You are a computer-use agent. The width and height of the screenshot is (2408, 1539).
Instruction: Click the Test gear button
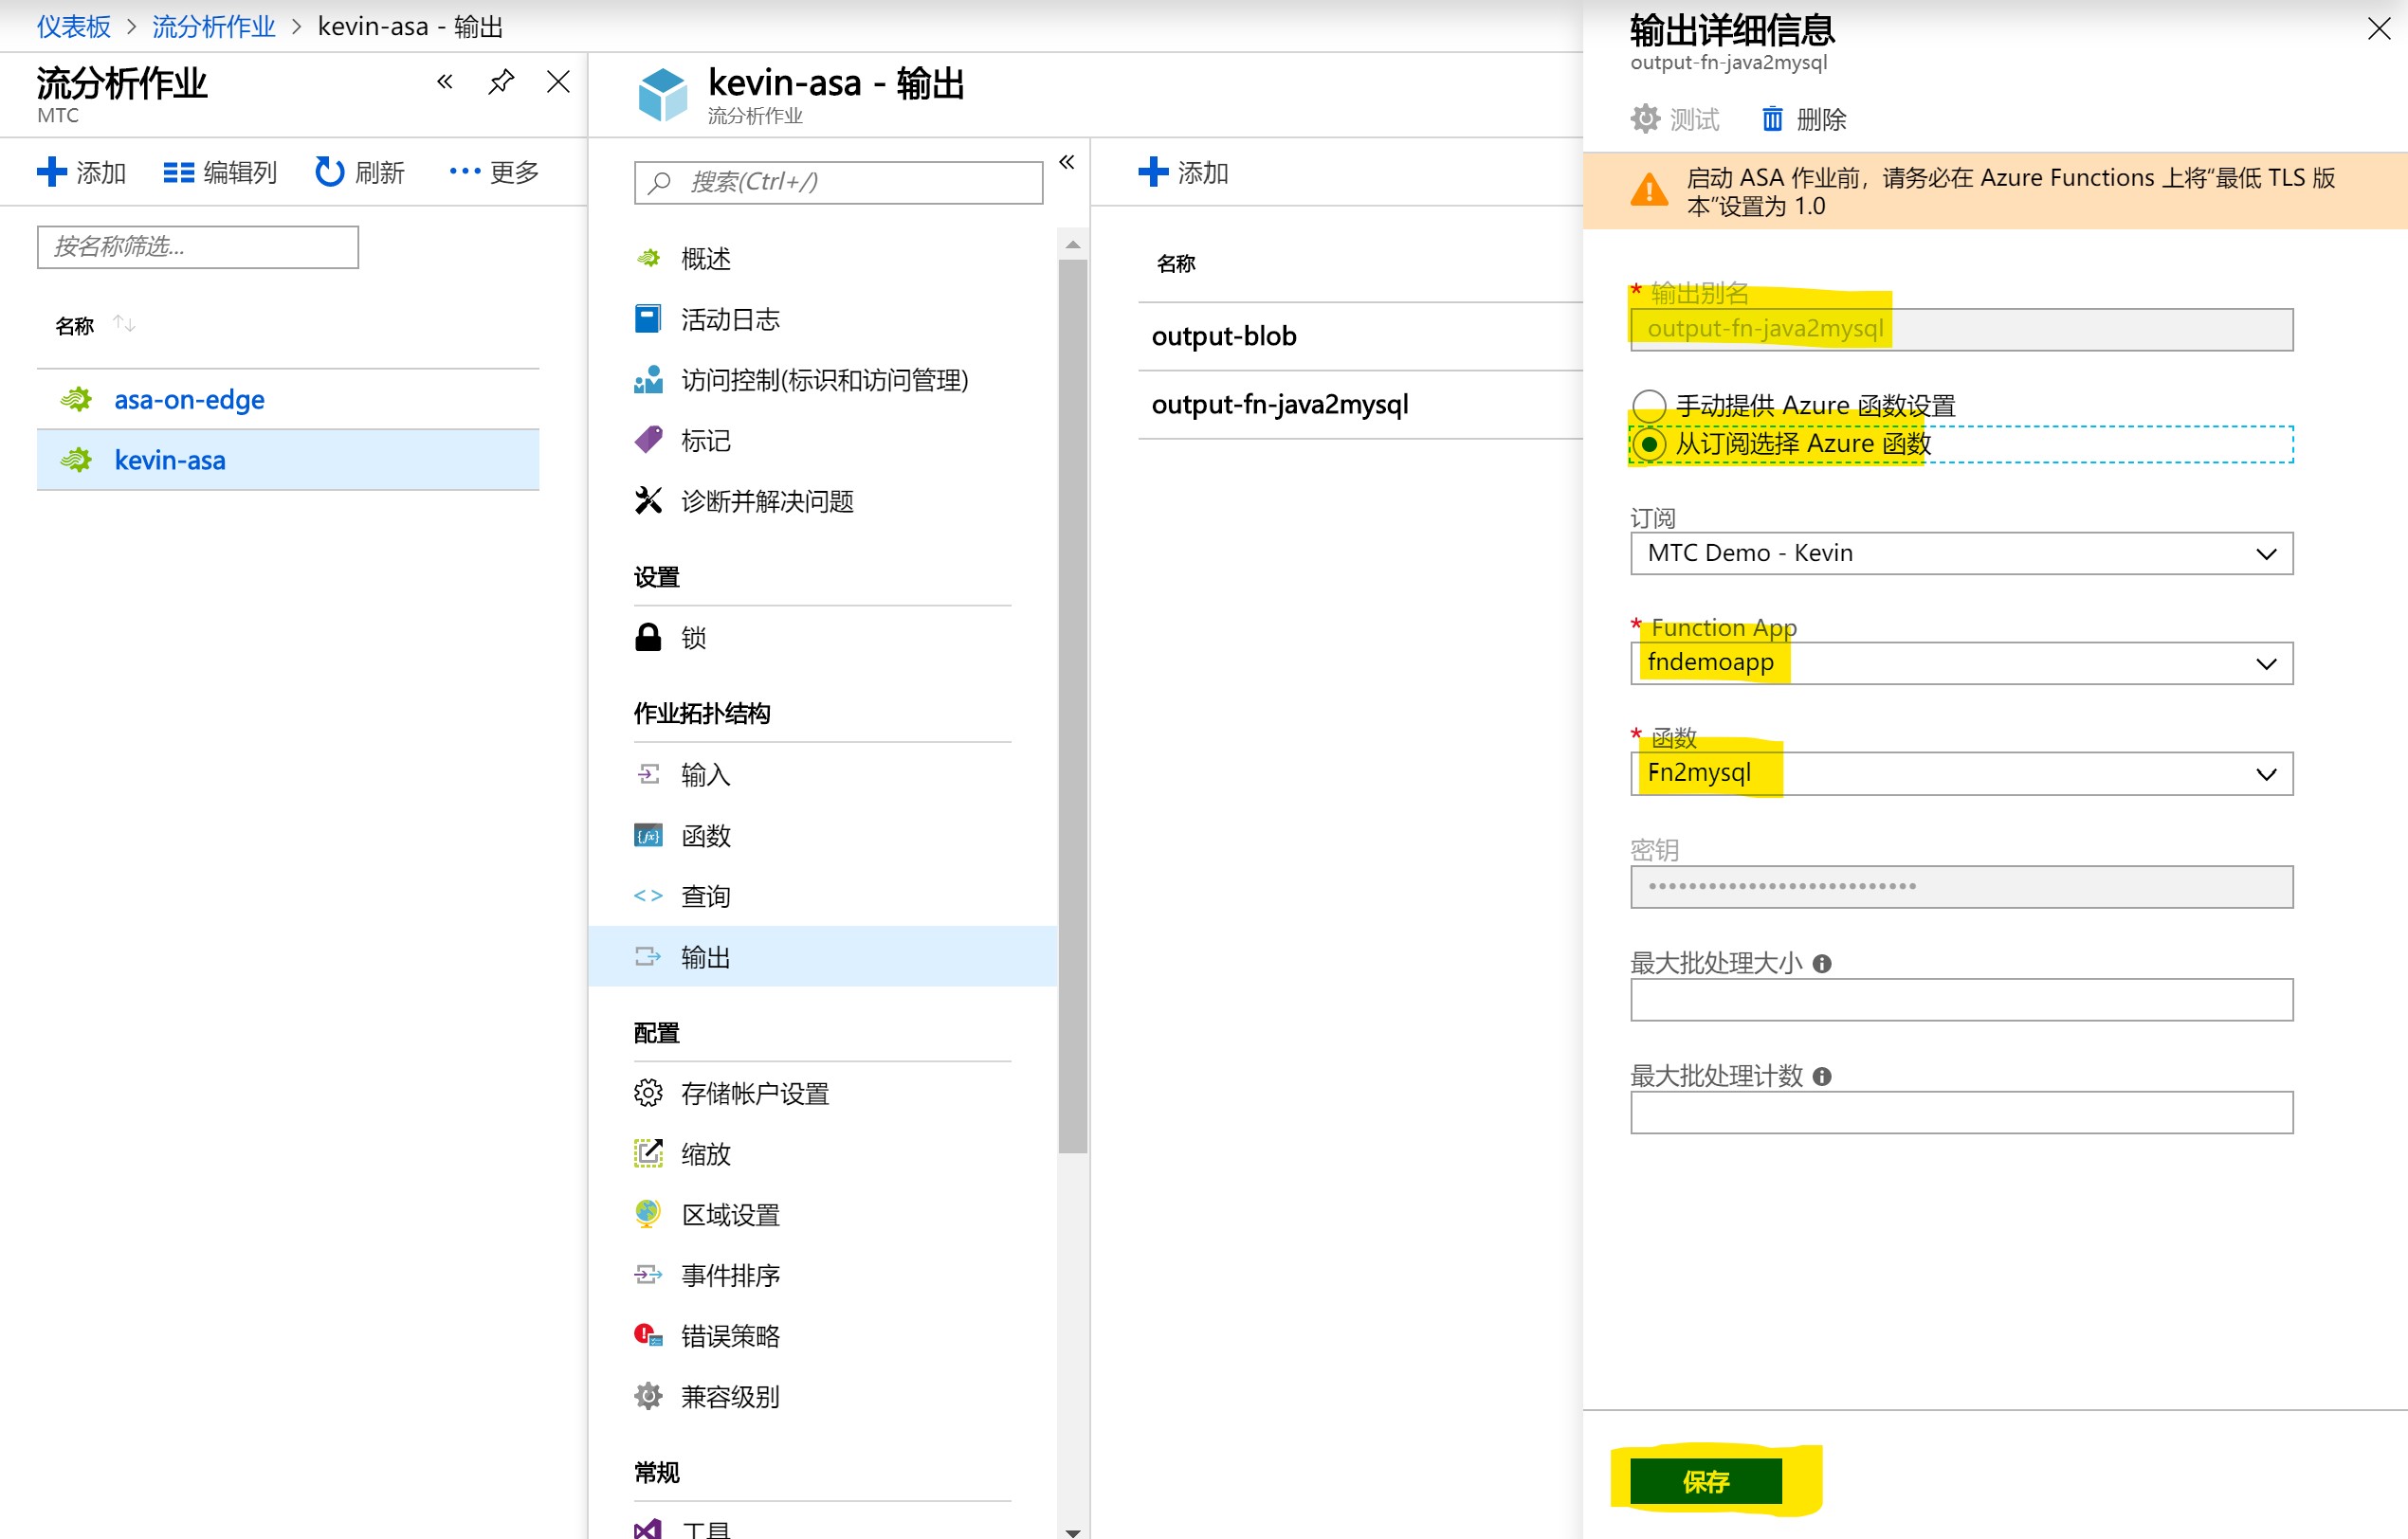click(x=1674, y=120)
